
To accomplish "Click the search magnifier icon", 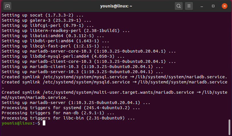I will (x=179, y=6).
